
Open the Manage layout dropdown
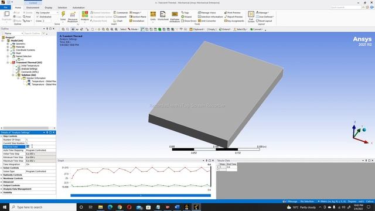(262, 13)
